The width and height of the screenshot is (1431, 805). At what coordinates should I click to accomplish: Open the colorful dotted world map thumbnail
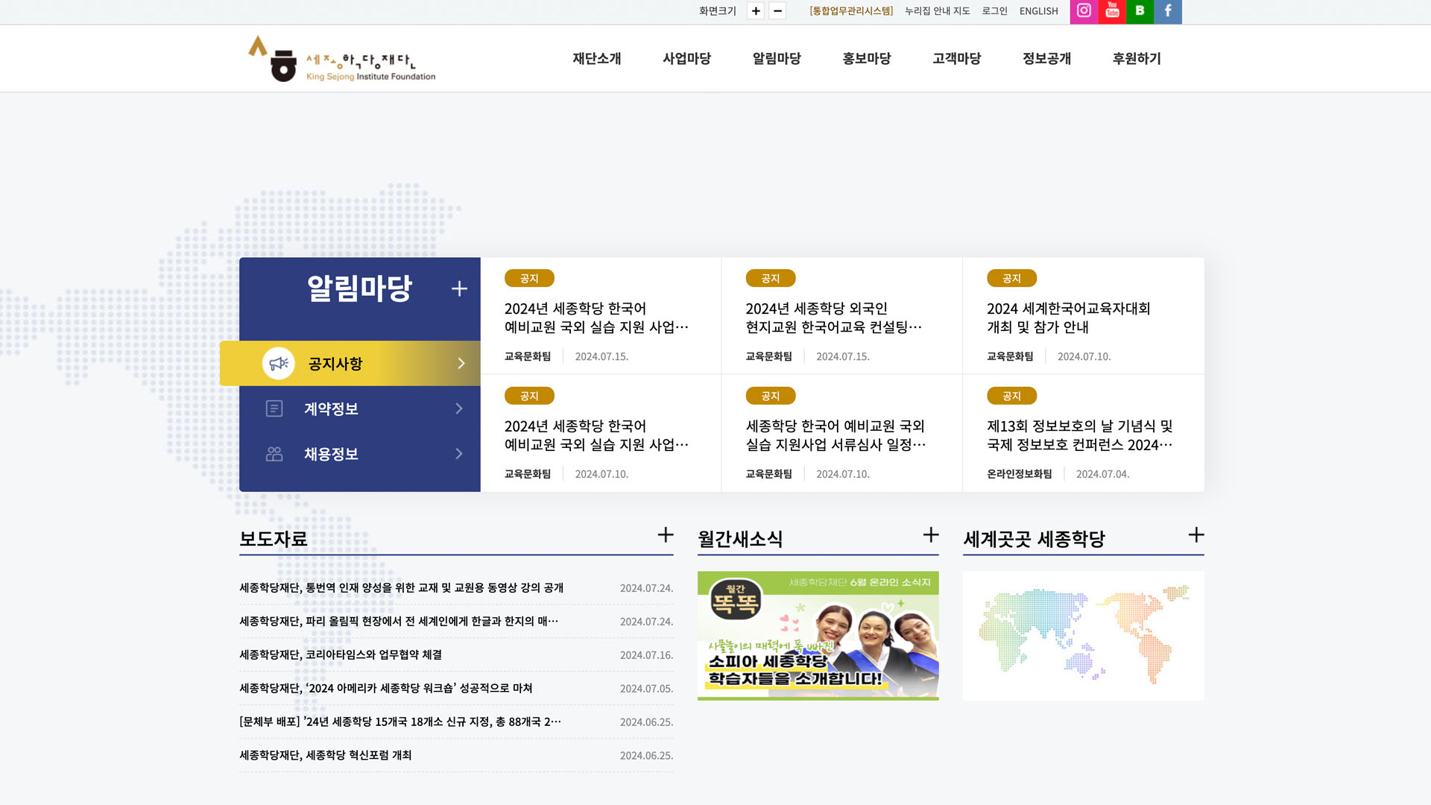[x=1084, y=636]
